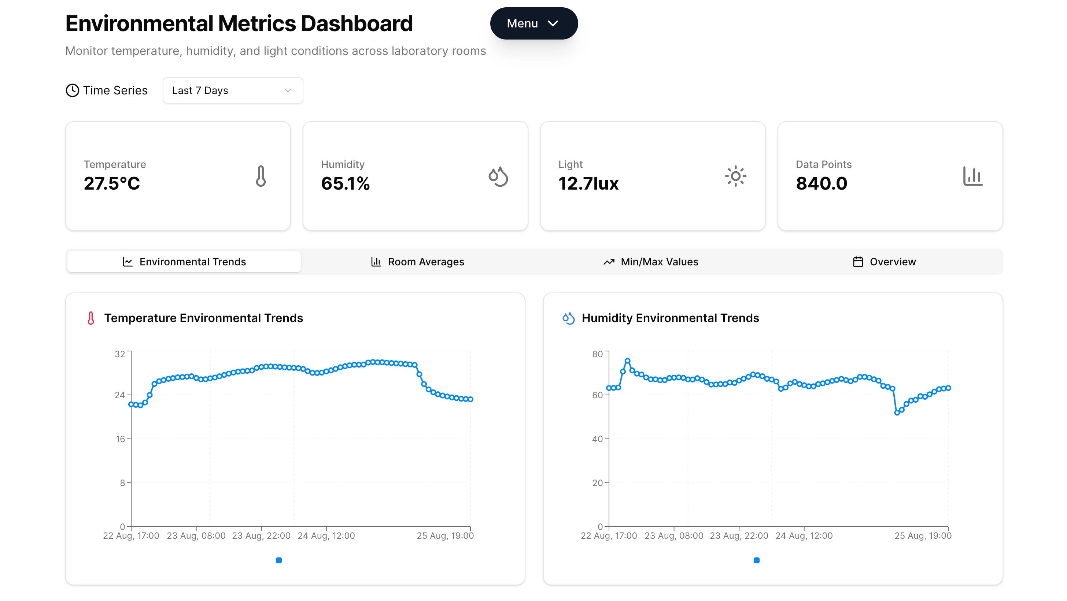Switch to the Min/Max Values tab
The height and width of the screenshot is (601, 1067).
pos(650,262)
